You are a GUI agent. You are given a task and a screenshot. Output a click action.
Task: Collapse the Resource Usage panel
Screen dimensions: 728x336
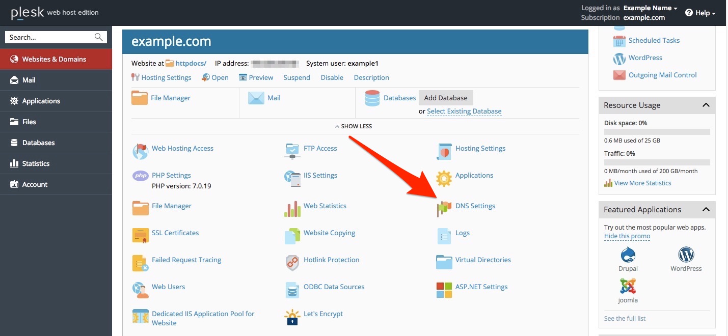(706, 105)
